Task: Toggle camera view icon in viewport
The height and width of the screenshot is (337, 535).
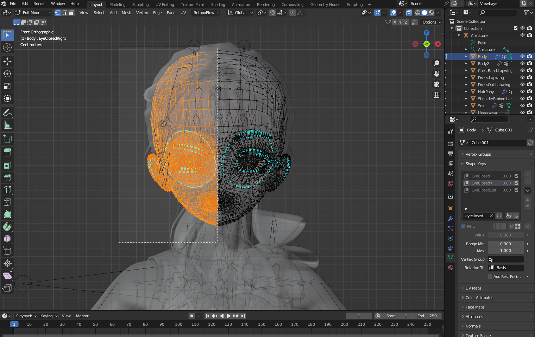Action: coord(436,84)
